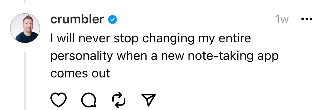326x110 pixels.
Task: Open replies with the comment bubble icon
Action: point(89,100)
